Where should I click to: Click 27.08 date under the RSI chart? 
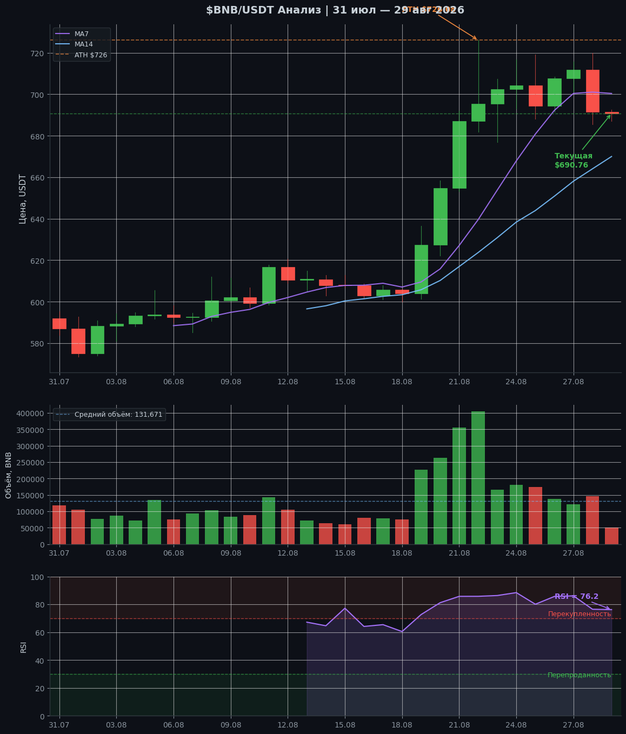(574, 725)
